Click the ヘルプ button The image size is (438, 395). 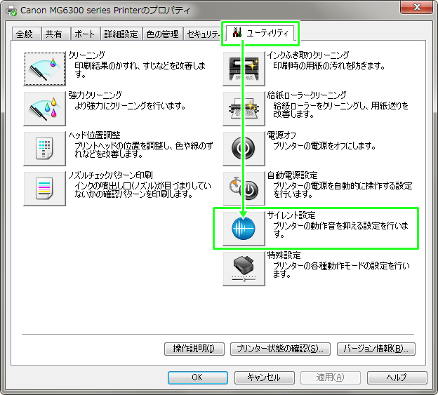click(x=397, y=377)
